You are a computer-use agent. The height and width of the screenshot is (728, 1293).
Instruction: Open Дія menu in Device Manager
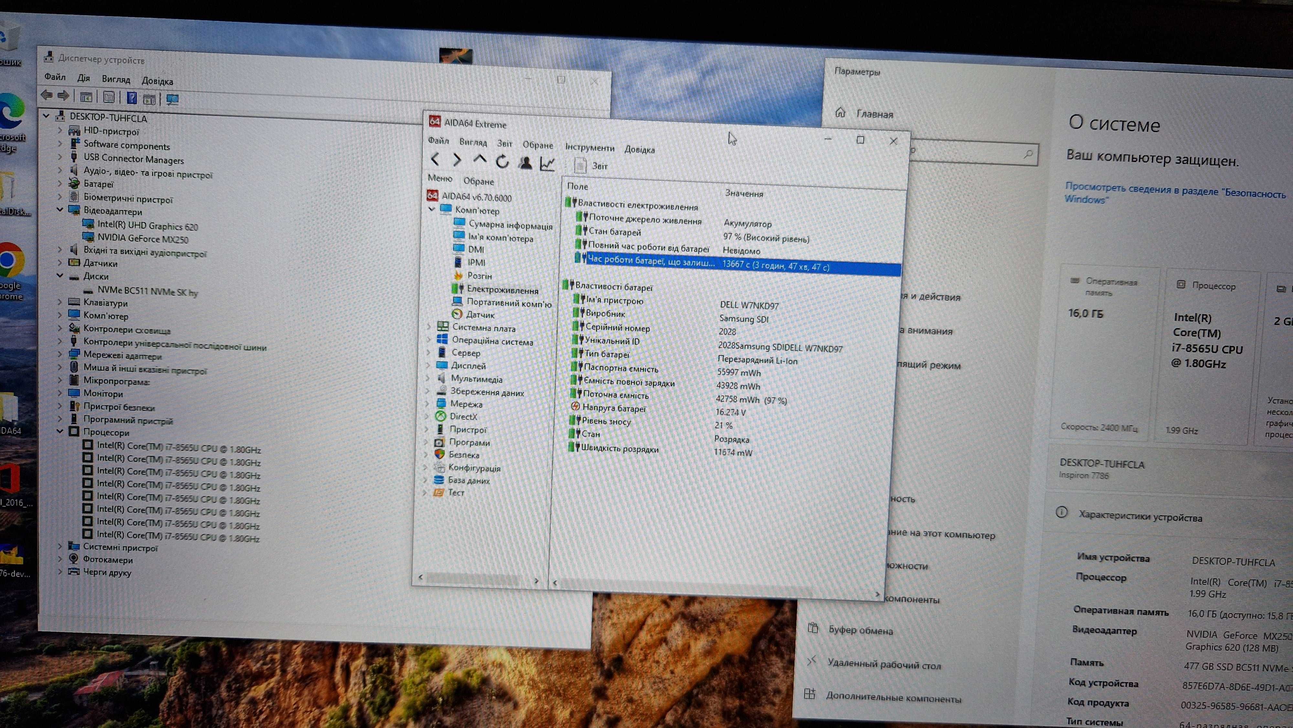(83, 78)
